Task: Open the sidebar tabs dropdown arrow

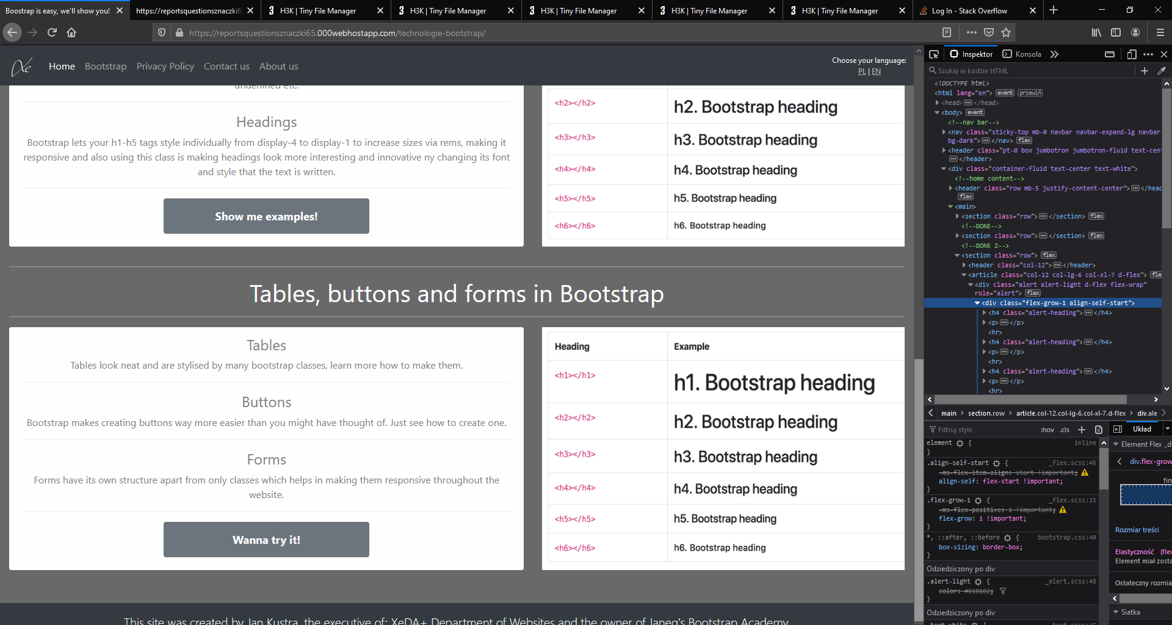Action: pos(1167,429)
